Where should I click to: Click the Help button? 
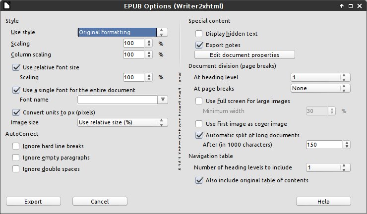pyautogui.click(x=323, y=202)
